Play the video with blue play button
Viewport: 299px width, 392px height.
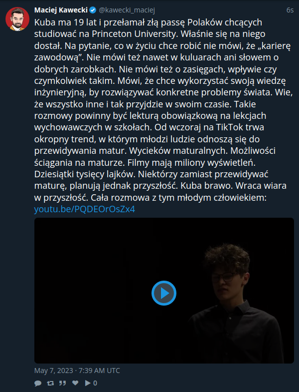click(x=164, y=293)
